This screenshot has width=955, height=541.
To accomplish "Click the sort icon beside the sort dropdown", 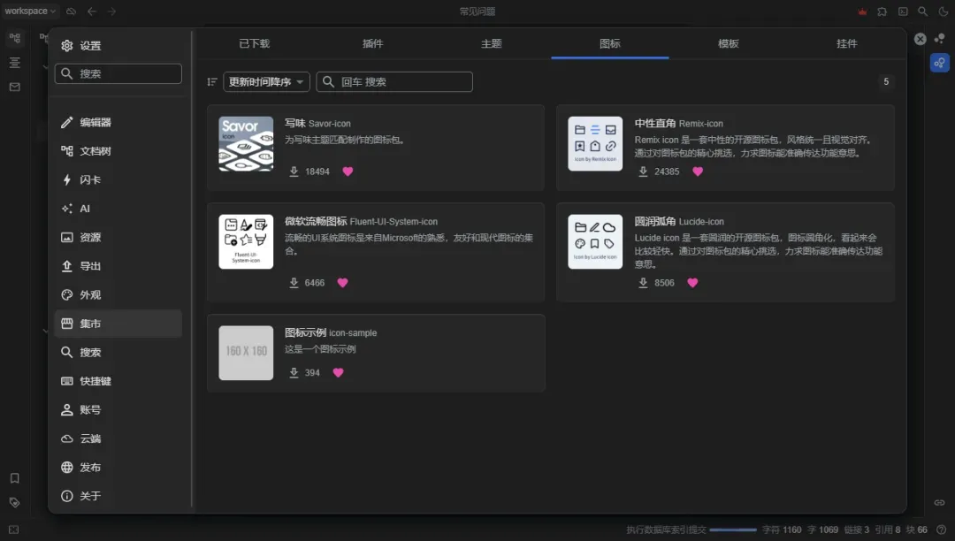I will click(212, 81).
